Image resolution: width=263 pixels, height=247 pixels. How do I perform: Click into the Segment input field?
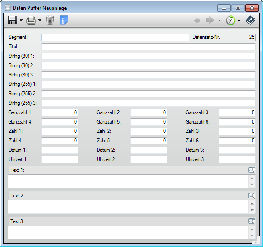pos(115,37)
